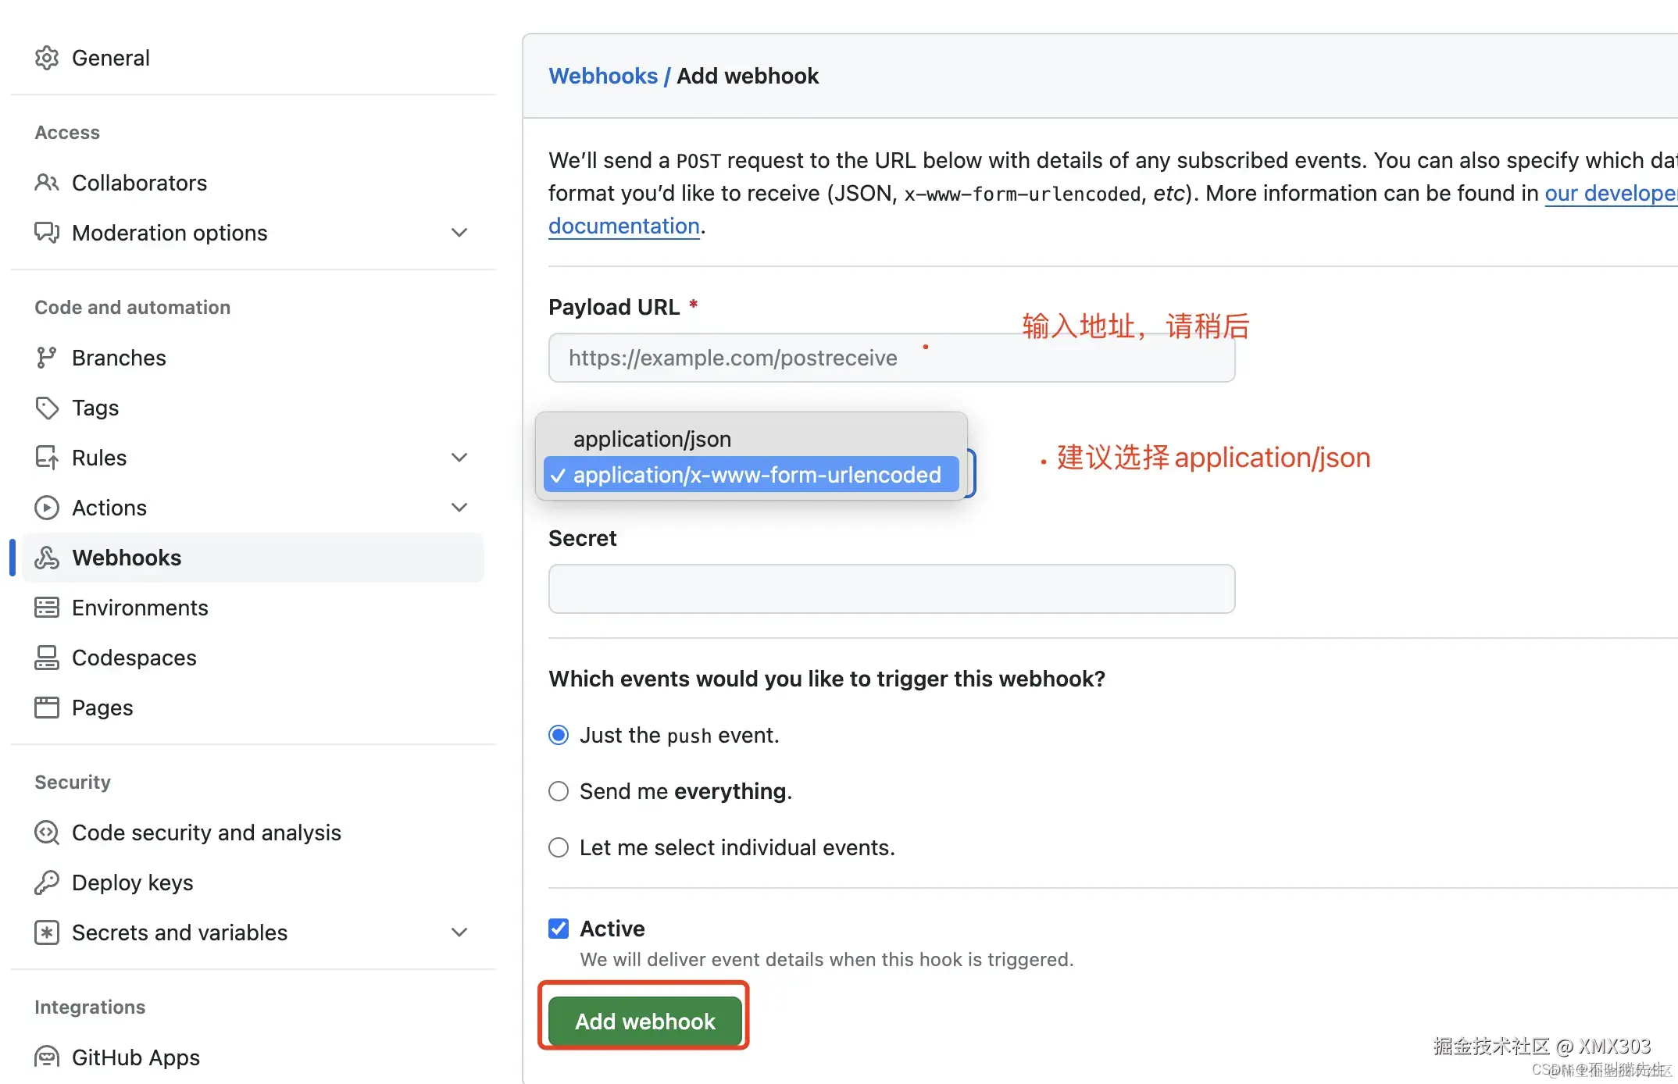Expand the Rules section chevron
This screenshot has width=1678, height=1084.
click(459, 458)
